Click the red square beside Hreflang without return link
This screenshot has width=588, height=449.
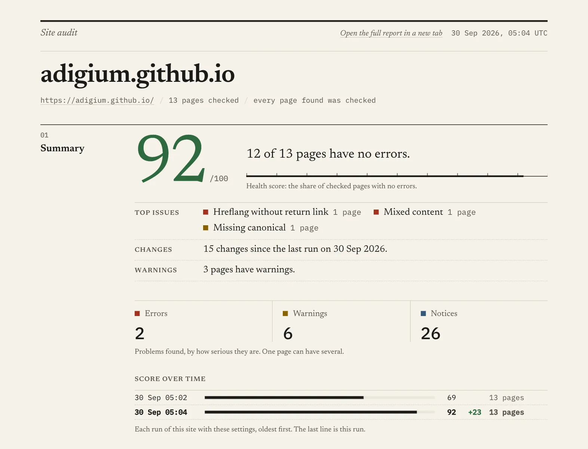[206, 212]
